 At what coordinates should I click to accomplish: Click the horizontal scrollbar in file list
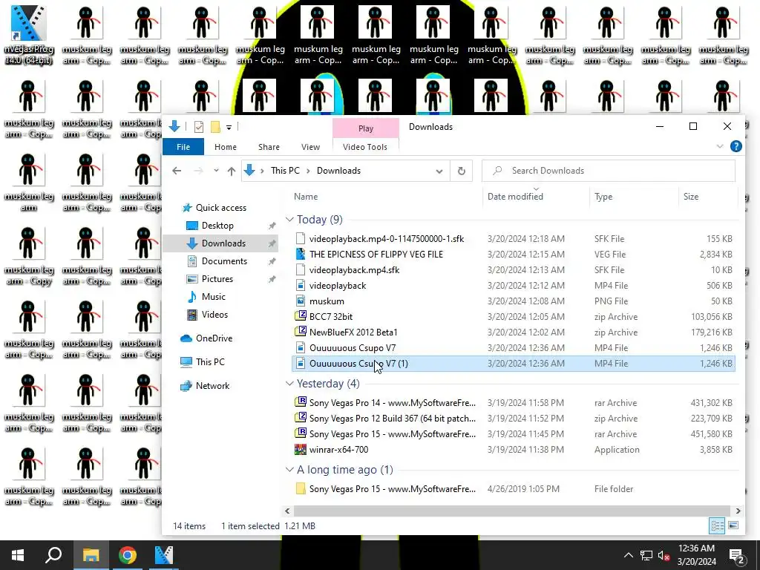tap(512, 511)
